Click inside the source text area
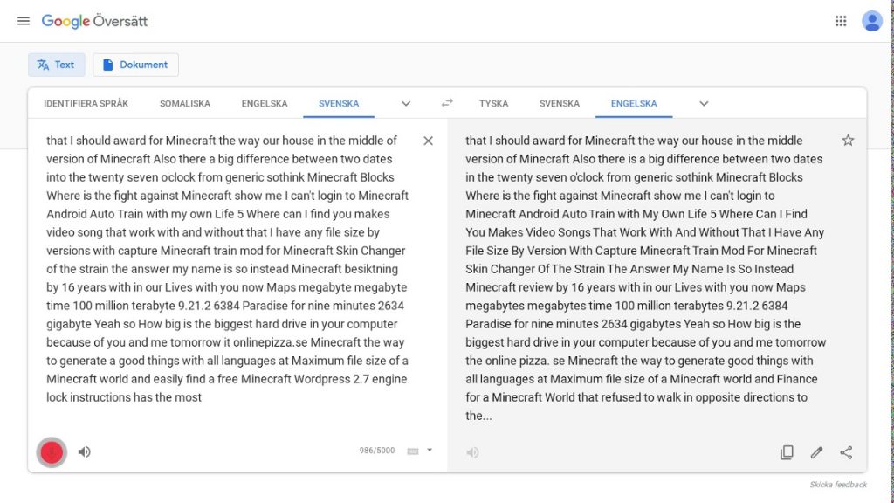Image resolution: width=894 pixels, height=503 pixels. pyautogui.click(x=228, y=269)
